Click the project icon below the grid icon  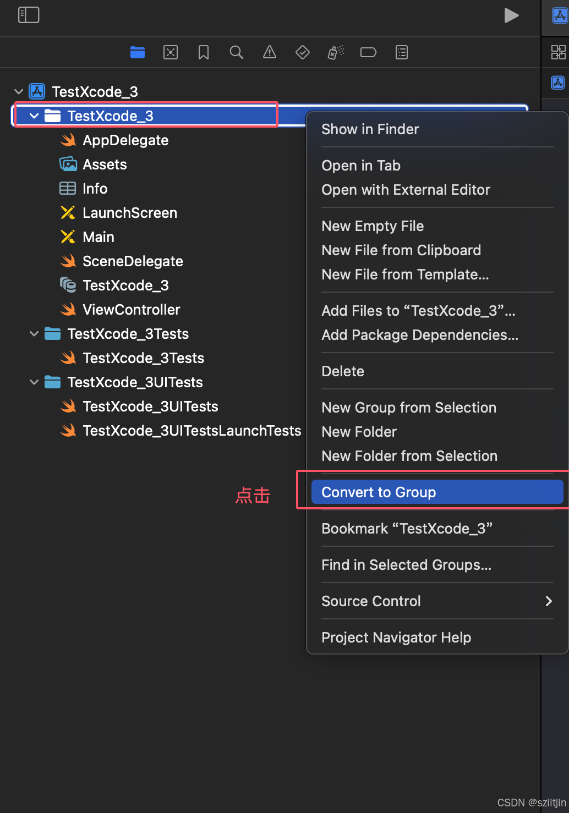tap(558, 83)
